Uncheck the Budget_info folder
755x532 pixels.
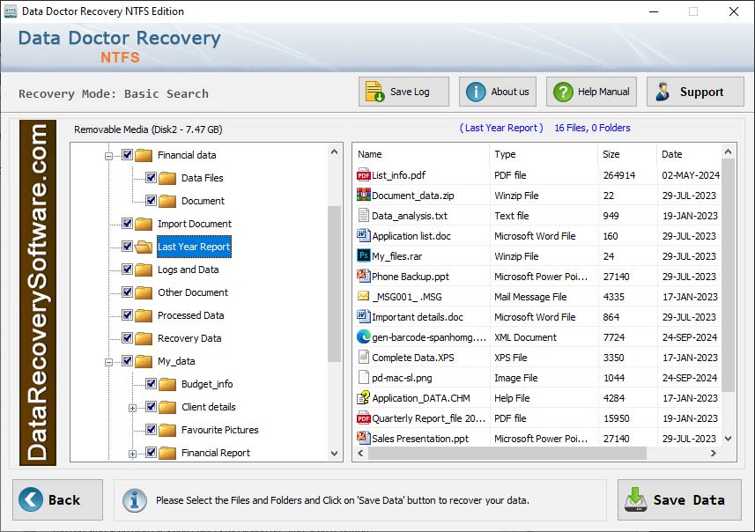pos(152,384)
